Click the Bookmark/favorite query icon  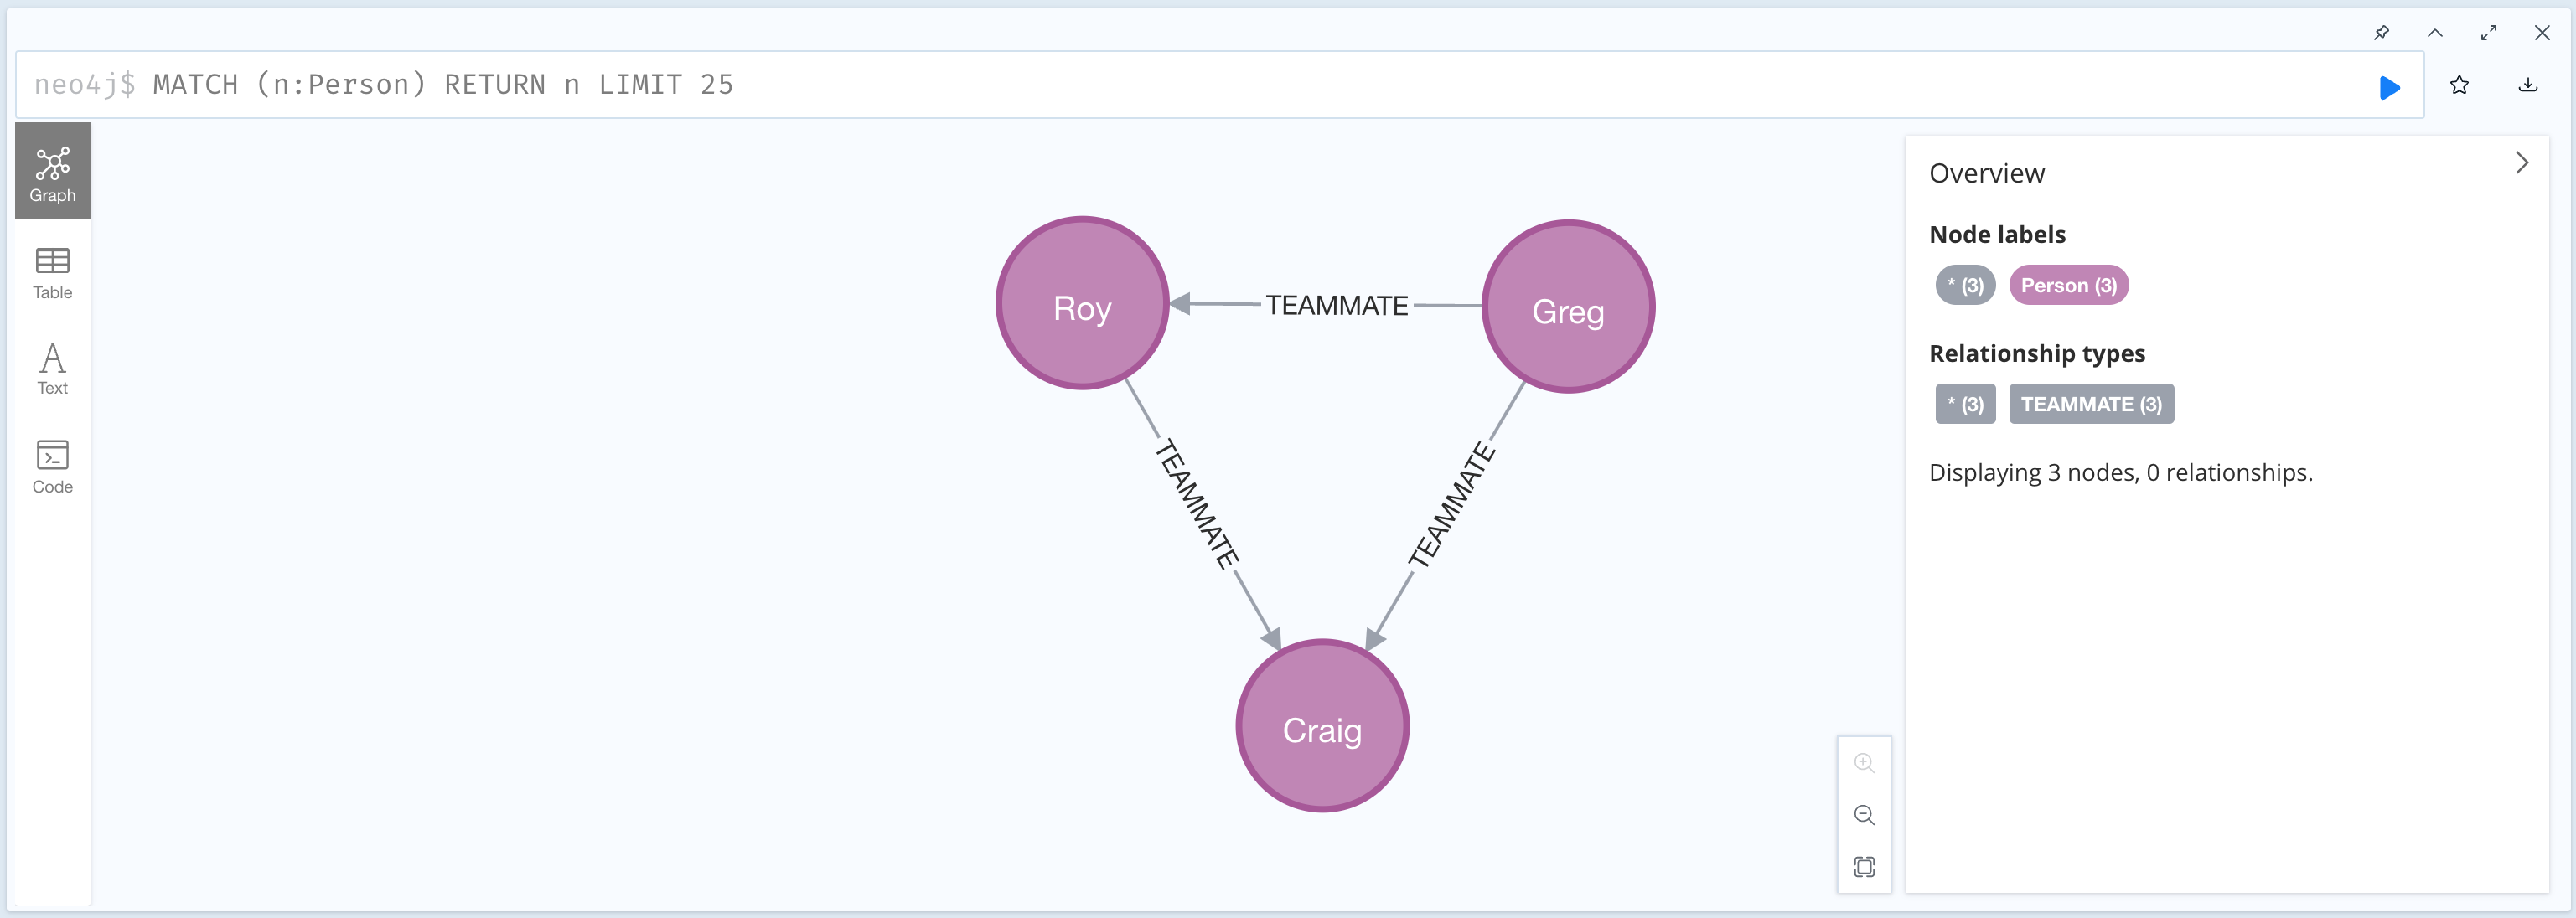tap(2460, 85)
